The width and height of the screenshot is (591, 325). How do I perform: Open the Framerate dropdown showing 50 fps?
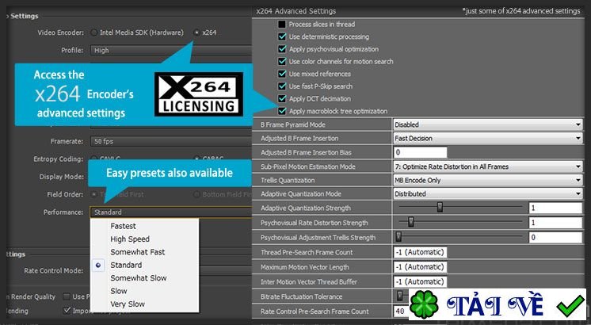coord(171,141)
